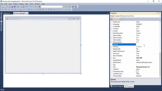The height and width of the screenshot is (91, 162).
Task: Click the Redo toolbar icon
Action: click(x=31, y=7)
